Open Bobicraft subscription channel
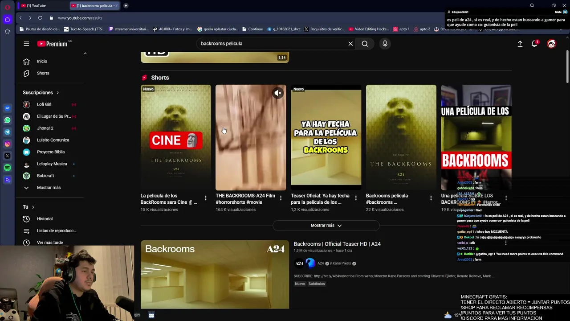 pos(45,176)
